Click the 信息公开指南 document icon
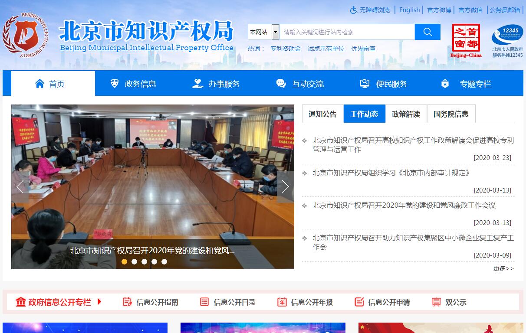Screen dimensions: 526x333 coord(127,302)
